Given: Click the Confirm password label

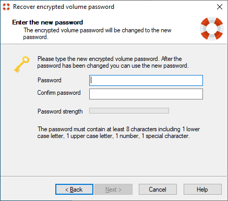Looking at the screenshot, I should [x=59, y=93].
